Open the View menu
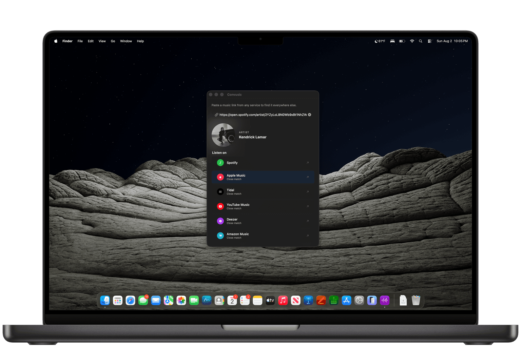Screen dimensions: 521x347 click(102, 41)
